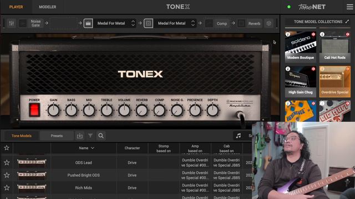Toggle the Reverb power icon
Screen dimensions: 355x199
coord(242,23)
